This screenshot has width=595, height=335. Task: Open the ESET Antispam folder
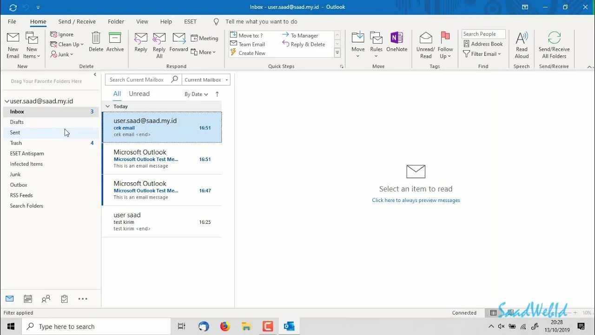pos(51,154)
